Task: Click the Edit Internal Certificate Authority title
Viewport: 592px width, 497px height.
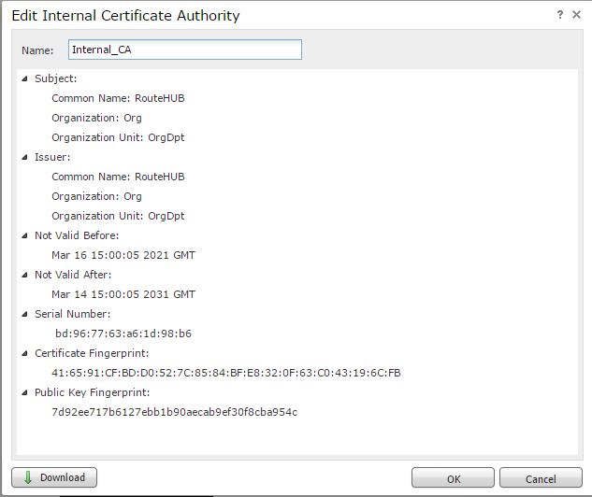Action: (x=125, y=16)
